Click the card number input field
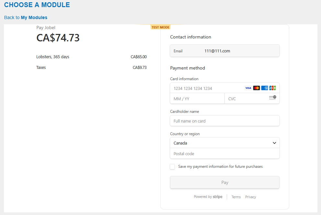Viewport: 321px width, 215px height. point(207,88)
